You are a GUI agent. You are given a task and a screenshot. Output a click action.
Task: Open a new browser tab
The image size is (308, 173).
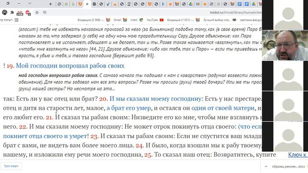point(50,4)
